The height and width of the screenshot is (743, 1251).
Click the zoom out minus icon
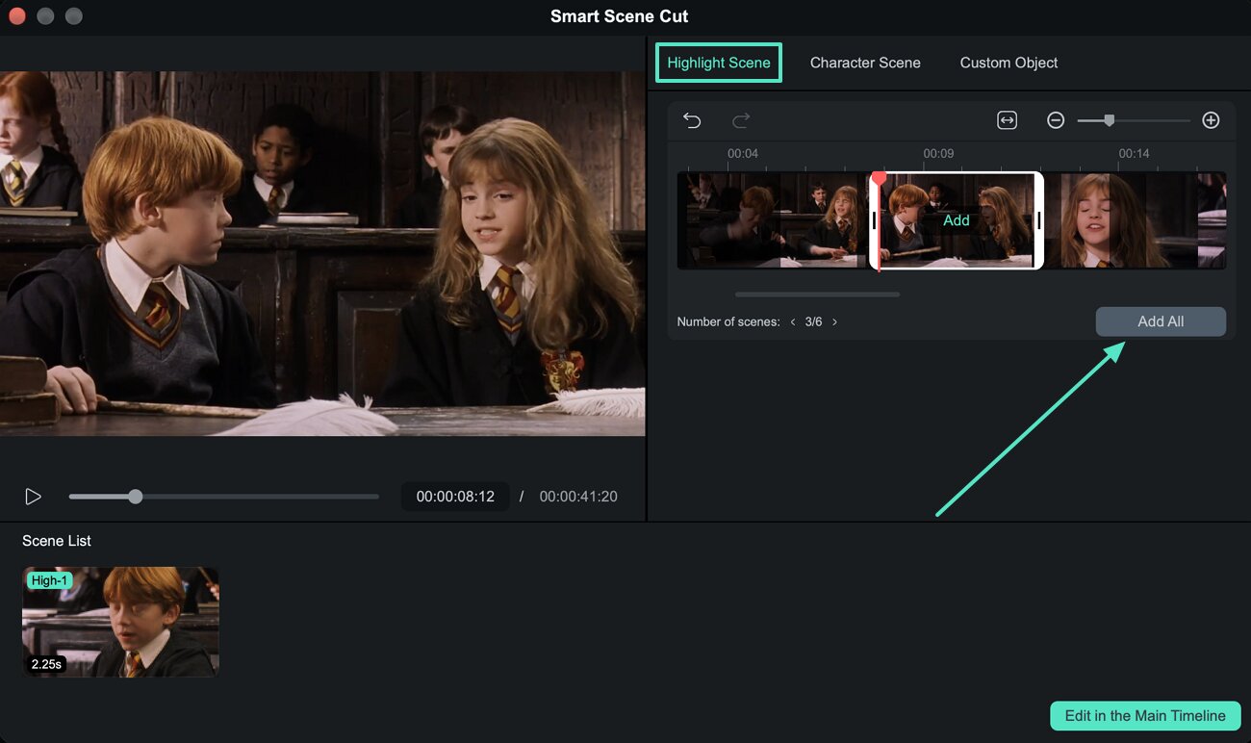point(1056,120)
